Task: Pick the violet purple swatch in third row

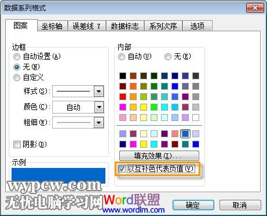Action: pyautogui.click(x=185, y=97)
